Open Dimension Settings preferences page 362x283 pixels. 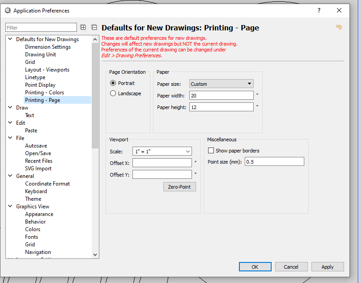48,47
